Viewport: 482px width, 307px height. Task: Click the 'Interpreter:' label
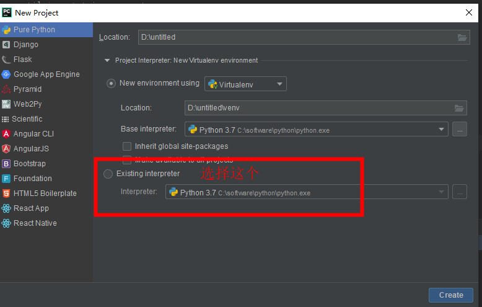pyautogui.click(x=139, y=192)
